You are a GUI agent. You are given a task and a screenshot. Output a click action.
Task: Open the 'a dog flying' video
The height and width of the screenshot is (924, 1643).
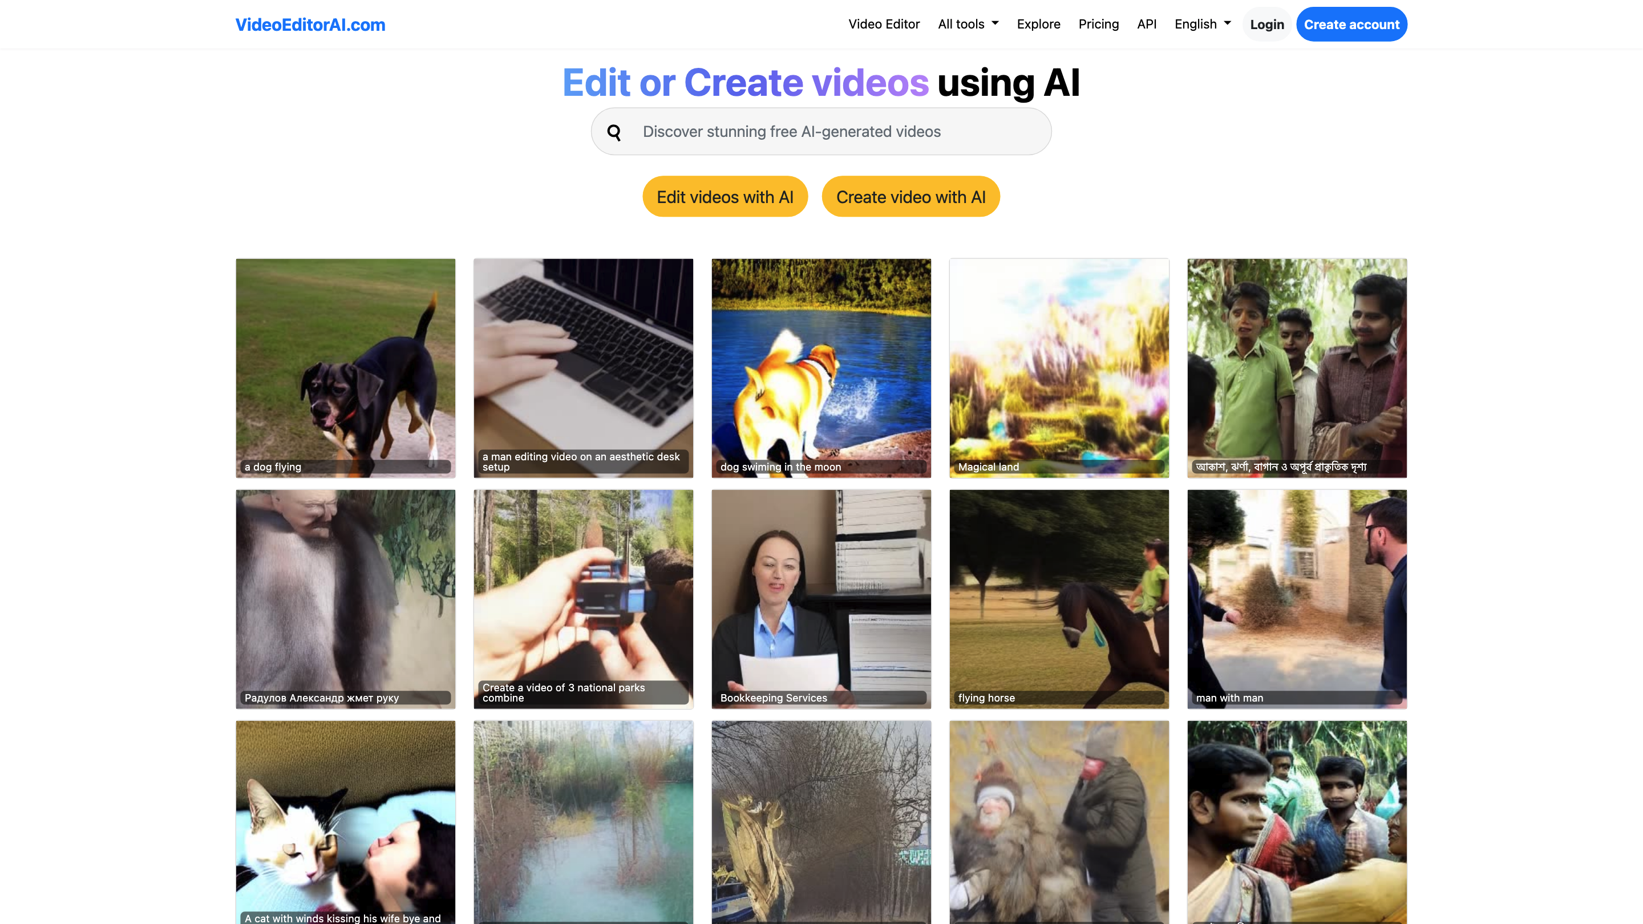click(x=345, y=368)
